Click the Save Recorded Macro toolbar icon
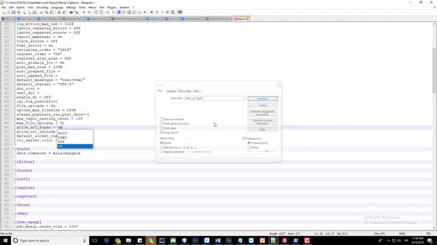This screenshot has height=245, width=437. click(x=173, y=12)
